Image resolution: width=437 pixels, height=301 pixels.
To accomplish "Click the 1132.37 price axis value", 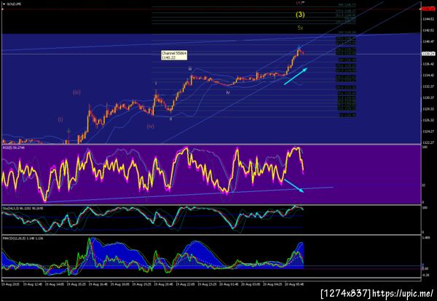I will coord(429,87).
